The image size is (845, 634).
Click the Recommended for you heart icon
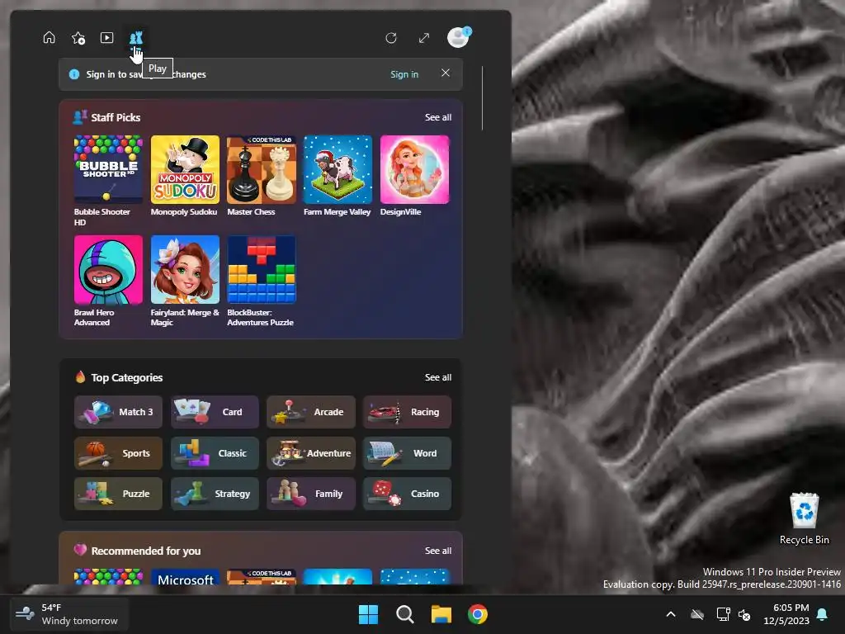tap(80, 550)
